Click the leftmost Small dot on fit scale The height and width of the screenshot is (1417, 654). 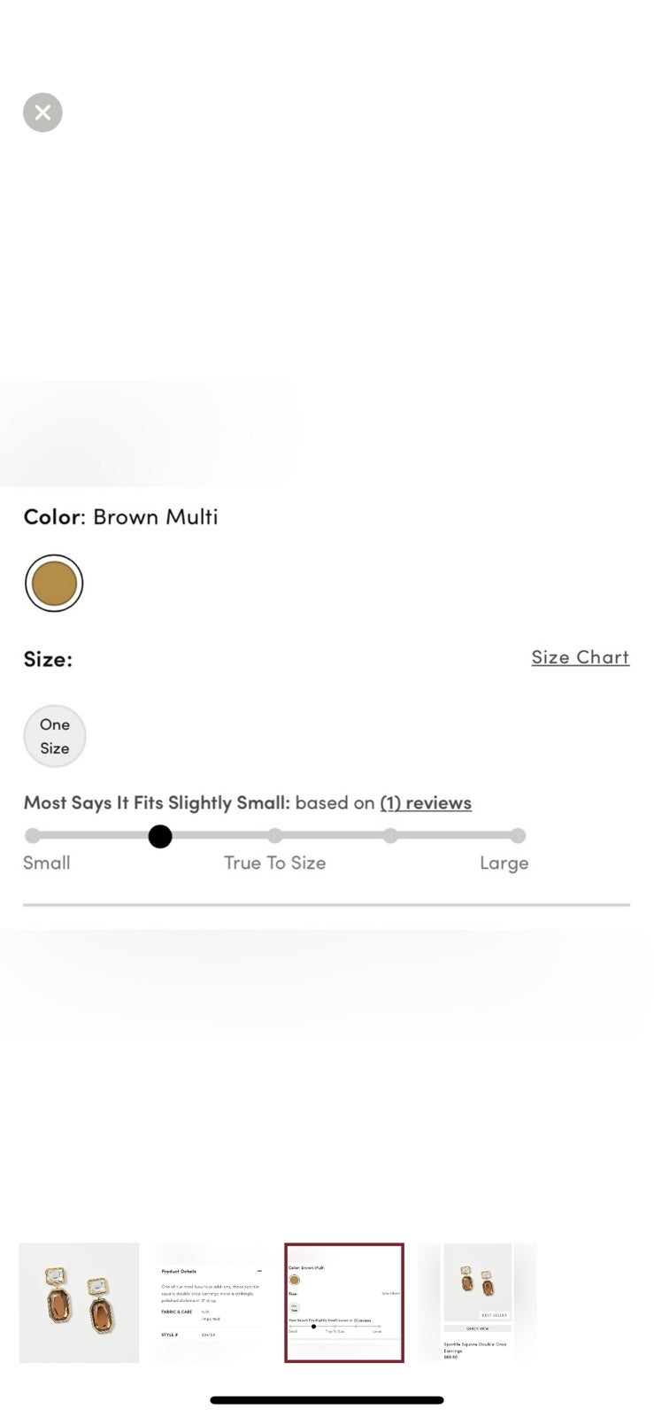point(33,835)
